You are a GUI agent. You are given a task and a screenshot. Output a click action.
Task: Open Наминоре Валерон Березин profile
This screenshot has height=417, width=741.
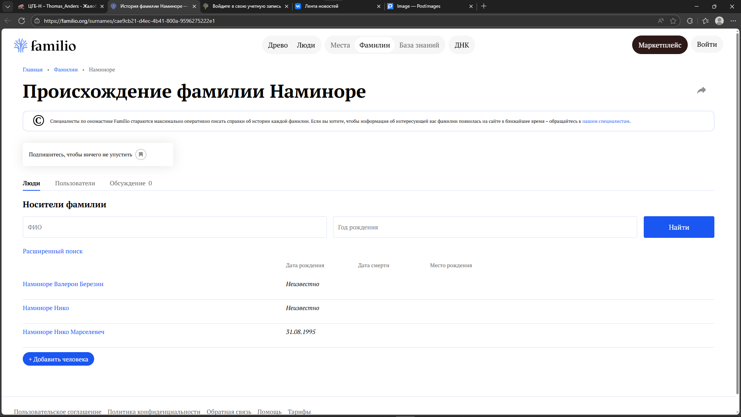tap(63, 284)
